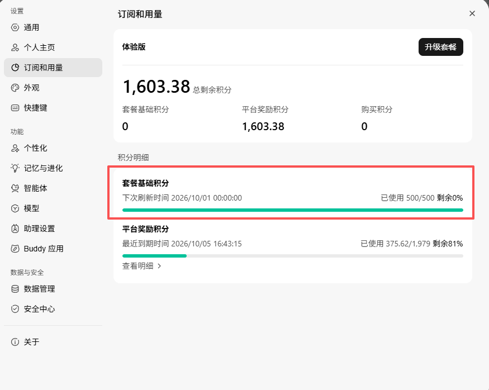The width and height of the screenshot is (489, 390).
Task: Select Buddy 应用 label
Action: tap(44, 249)
